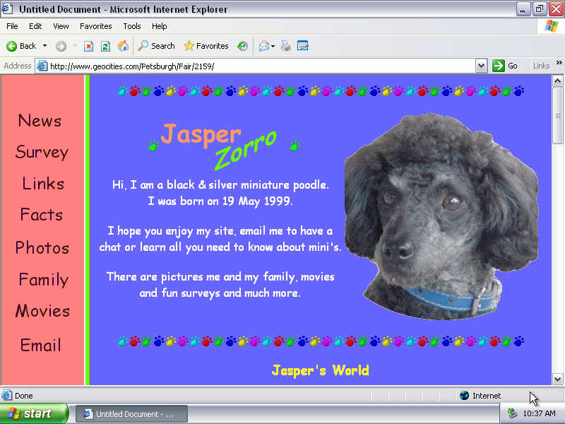Image resolution: width=565 pixels, height=424 pixels.
Task: Open the History icon
Action: click(x=242, y=46)
